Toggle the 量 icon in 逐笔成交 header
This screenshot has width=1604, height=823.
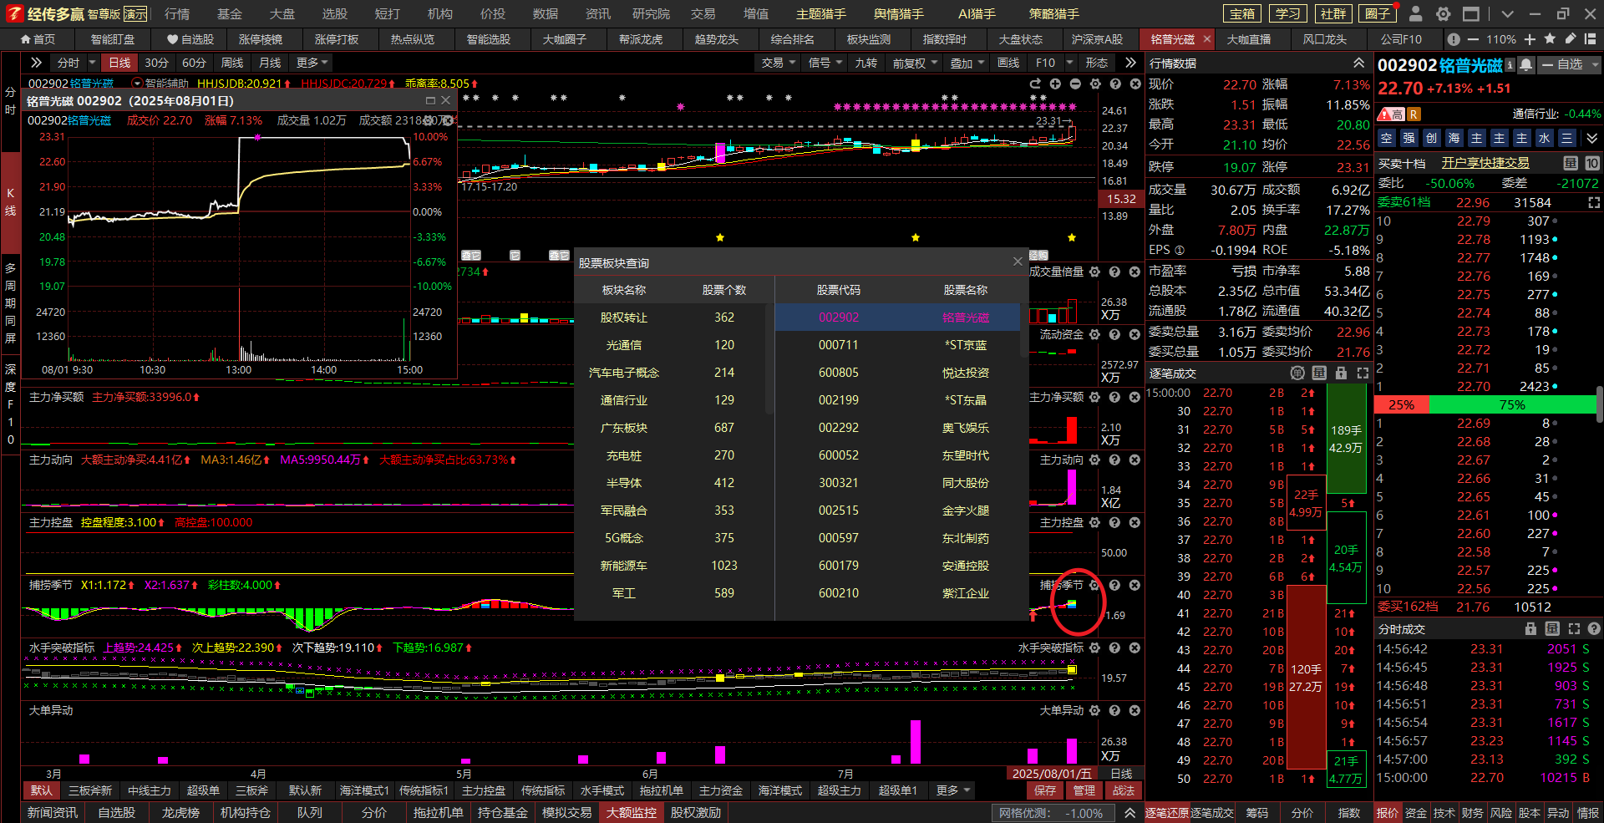click(1319, 373)
